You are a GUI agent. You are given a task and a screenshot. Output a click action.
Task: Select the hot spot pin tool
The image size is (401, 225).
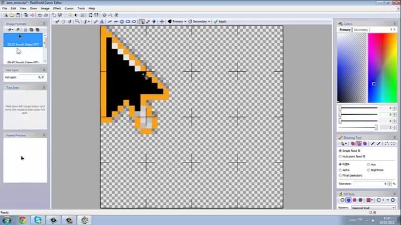click(x=154, y=22)
